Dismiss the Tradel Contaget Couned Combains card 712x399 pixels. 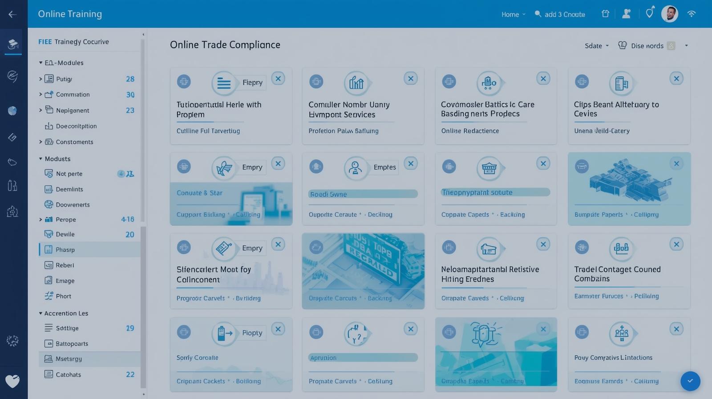pos(676,244)
